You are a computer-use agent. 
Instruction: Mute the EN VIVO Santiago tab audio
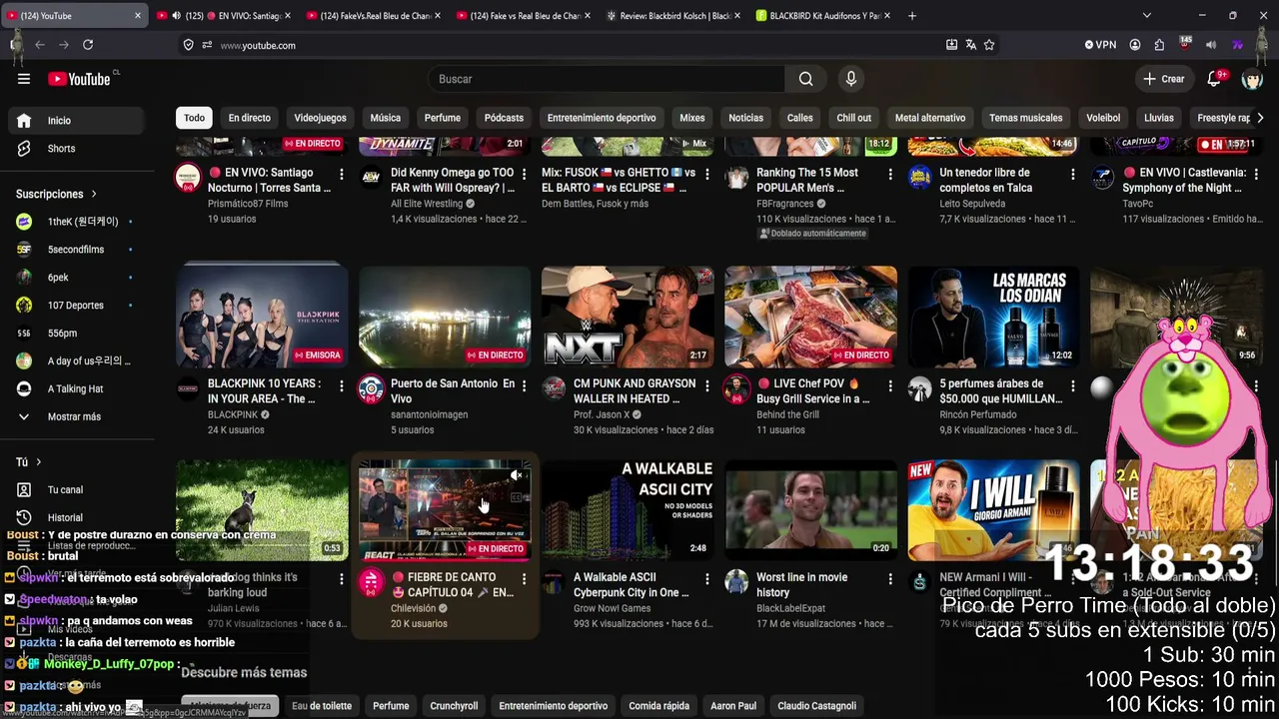[x=176, y=16]
